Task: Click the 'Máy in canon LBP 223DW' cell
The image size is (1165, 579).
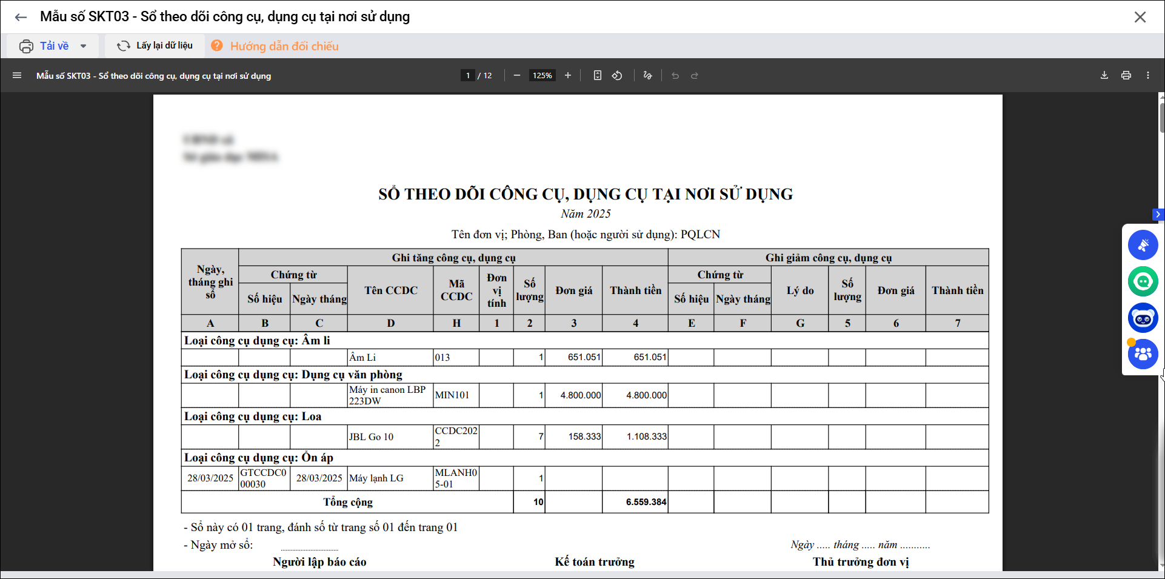Action: tap(390, 395)
